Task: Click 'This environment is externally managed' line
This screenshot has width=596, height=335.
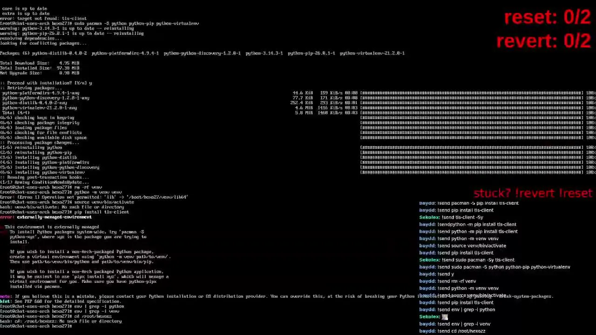Action: click(x=52, y=227)
